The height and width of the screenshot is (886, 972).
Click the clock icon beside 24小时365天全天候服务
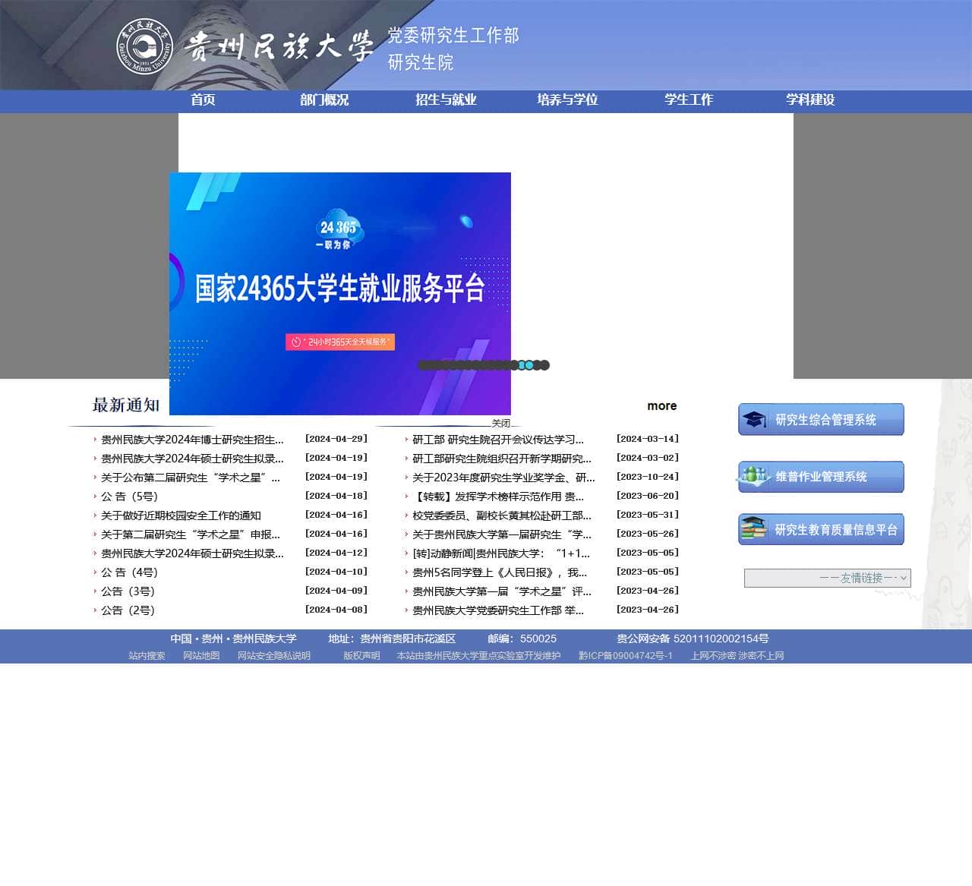click(x=296, y=342)
